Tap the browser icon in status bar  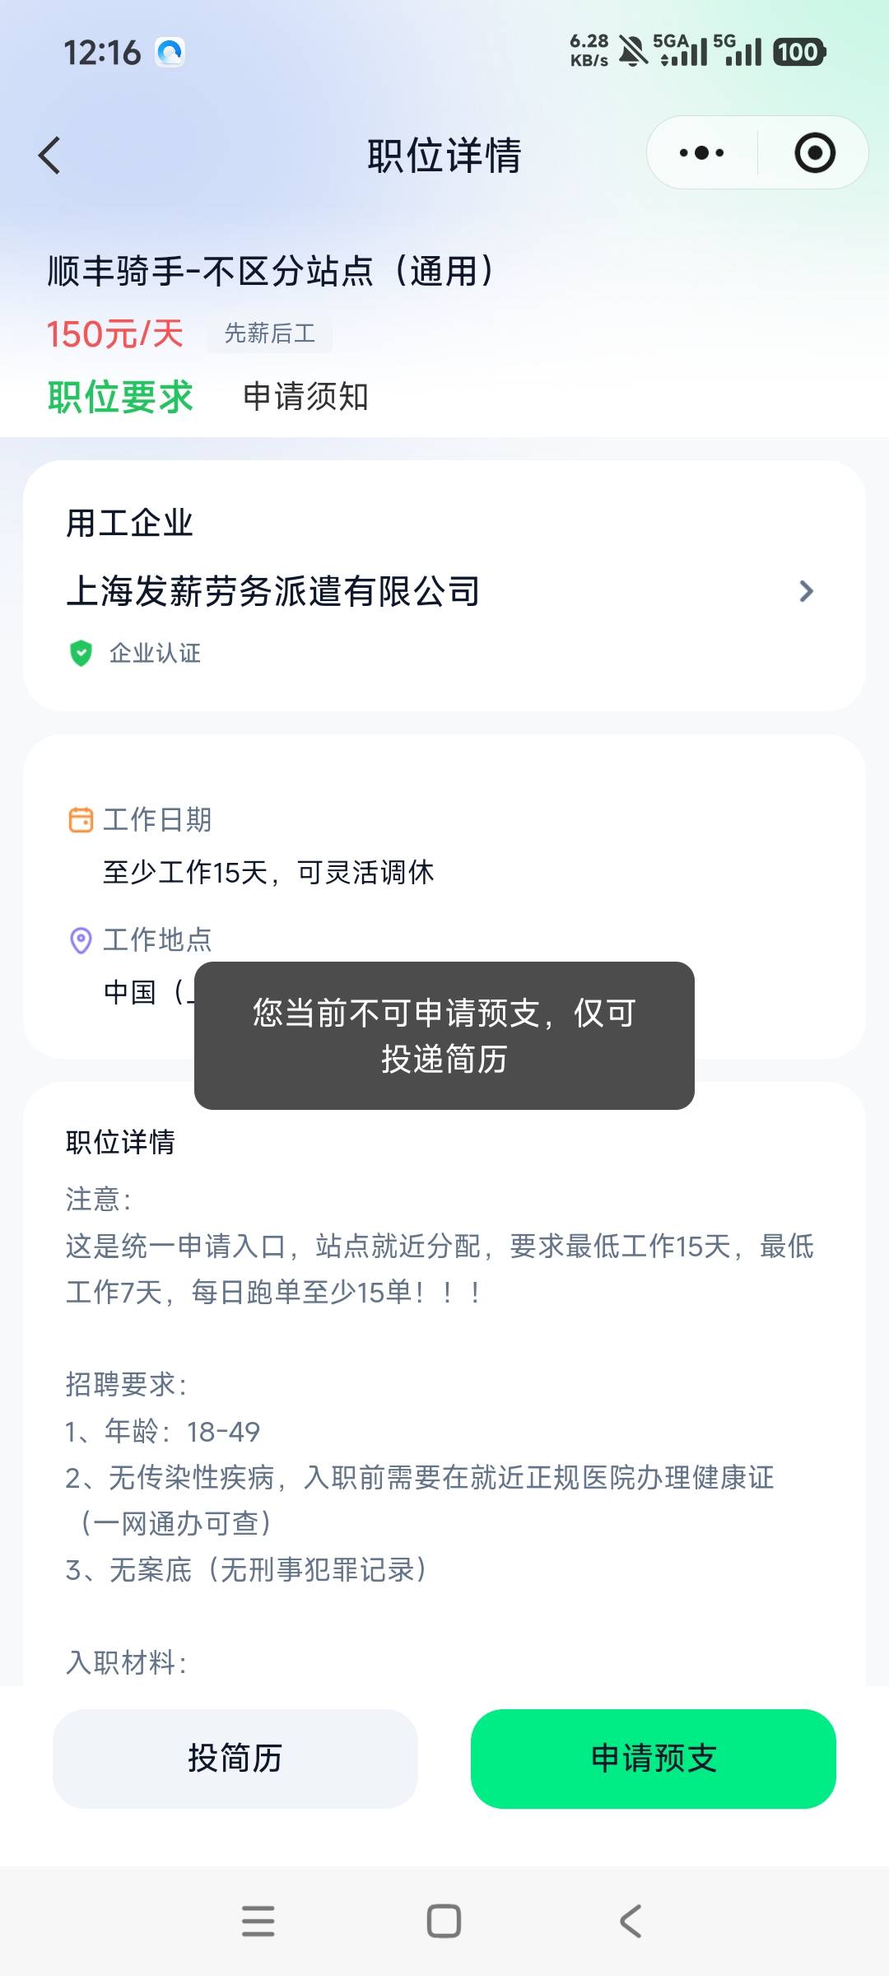pyautogui.click(x=170, y=53)
